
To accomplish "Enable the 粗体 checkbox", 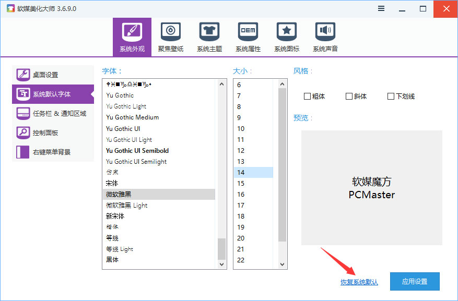I will point(308,96).
